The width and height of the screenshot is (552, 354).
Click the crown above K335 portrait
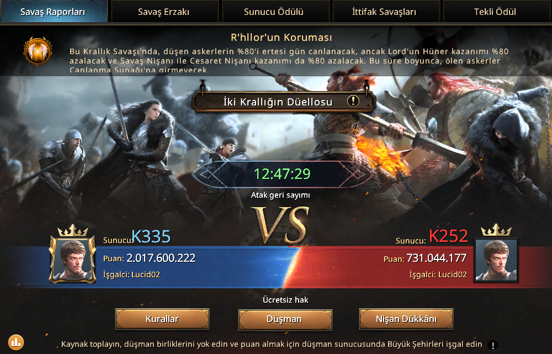click(x=72, y=231)
